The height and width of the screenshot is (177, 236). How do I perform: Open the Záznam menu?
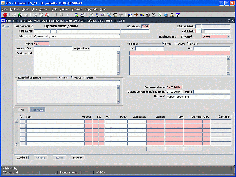(44, 9)
